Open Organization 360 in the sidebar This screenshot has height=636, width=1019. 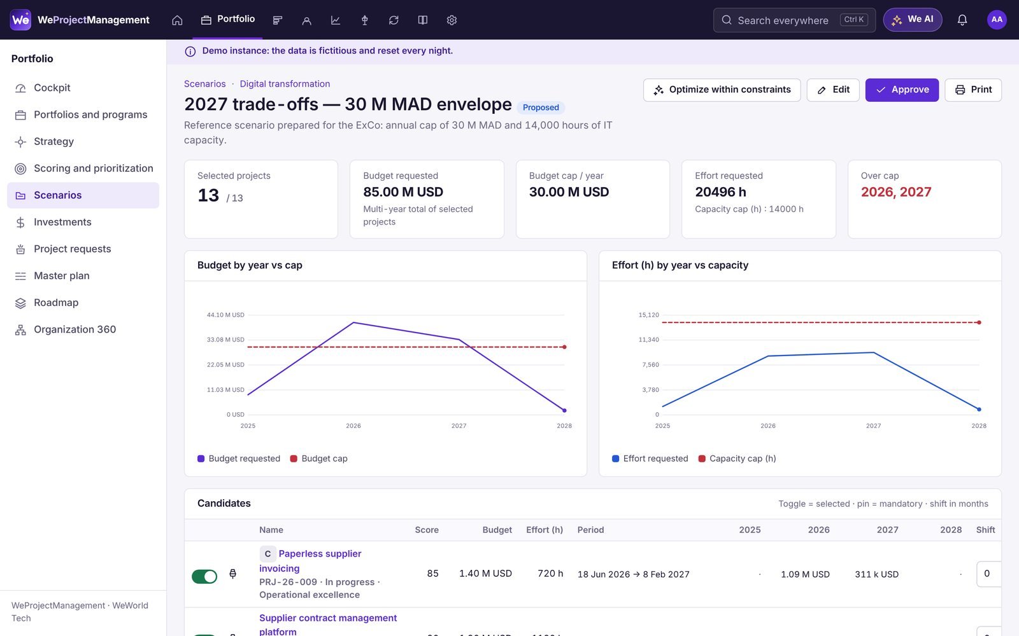click(83, 329)
